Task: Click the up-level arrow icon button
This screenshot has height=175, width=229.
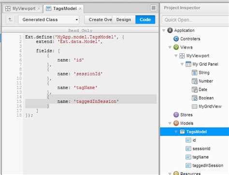Action: pyautogui.click(x=10, y=20)
